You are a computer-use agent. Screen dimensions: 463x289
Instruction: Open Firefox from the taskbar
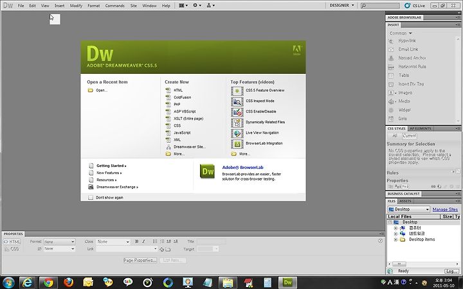point(69,283)
